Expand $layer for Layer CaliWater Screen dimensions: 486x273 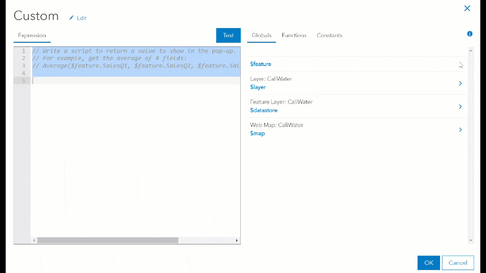[460, 83]
